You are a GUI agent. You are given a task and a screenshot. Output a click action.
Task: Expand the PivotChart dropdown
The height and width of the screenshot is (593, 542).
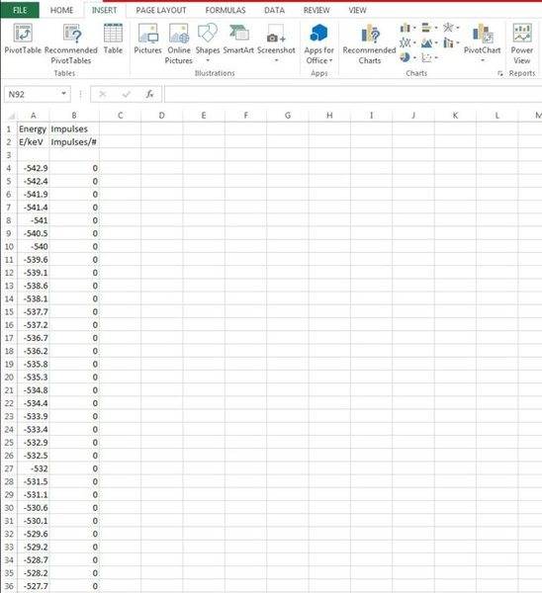coord(483,60)
